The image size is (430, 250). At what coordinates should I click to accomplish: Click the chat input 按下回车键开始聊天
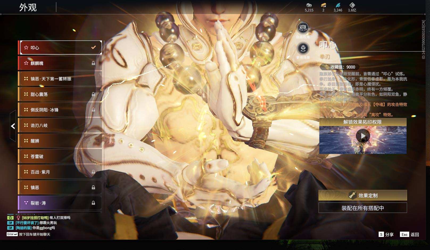tap(35, 234)
